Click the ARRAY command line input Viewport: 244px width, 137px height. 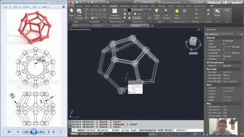(x=138, y=130)
